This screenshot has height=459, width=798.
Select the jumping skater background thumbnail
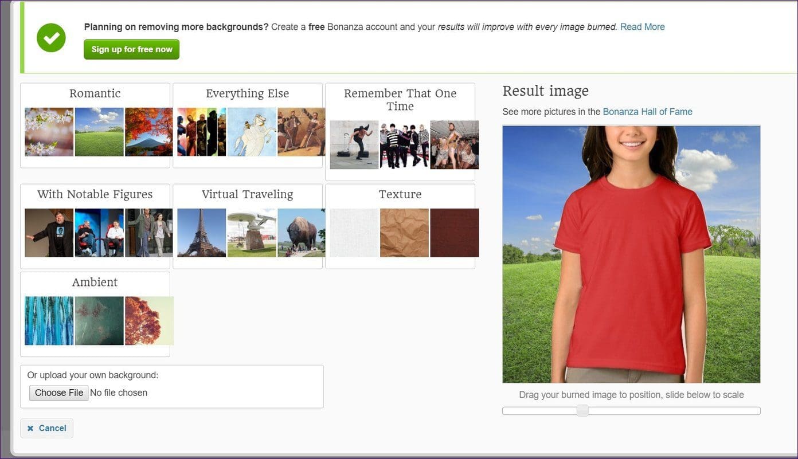click(x=354, y=144)
